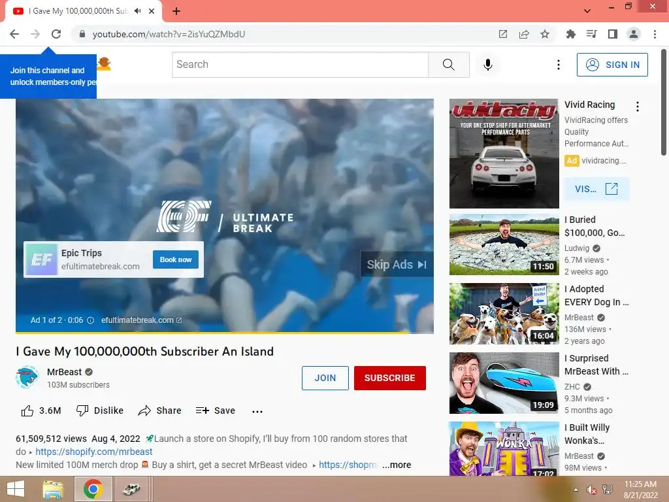Click the JOIN button

[x=325, y=378]
